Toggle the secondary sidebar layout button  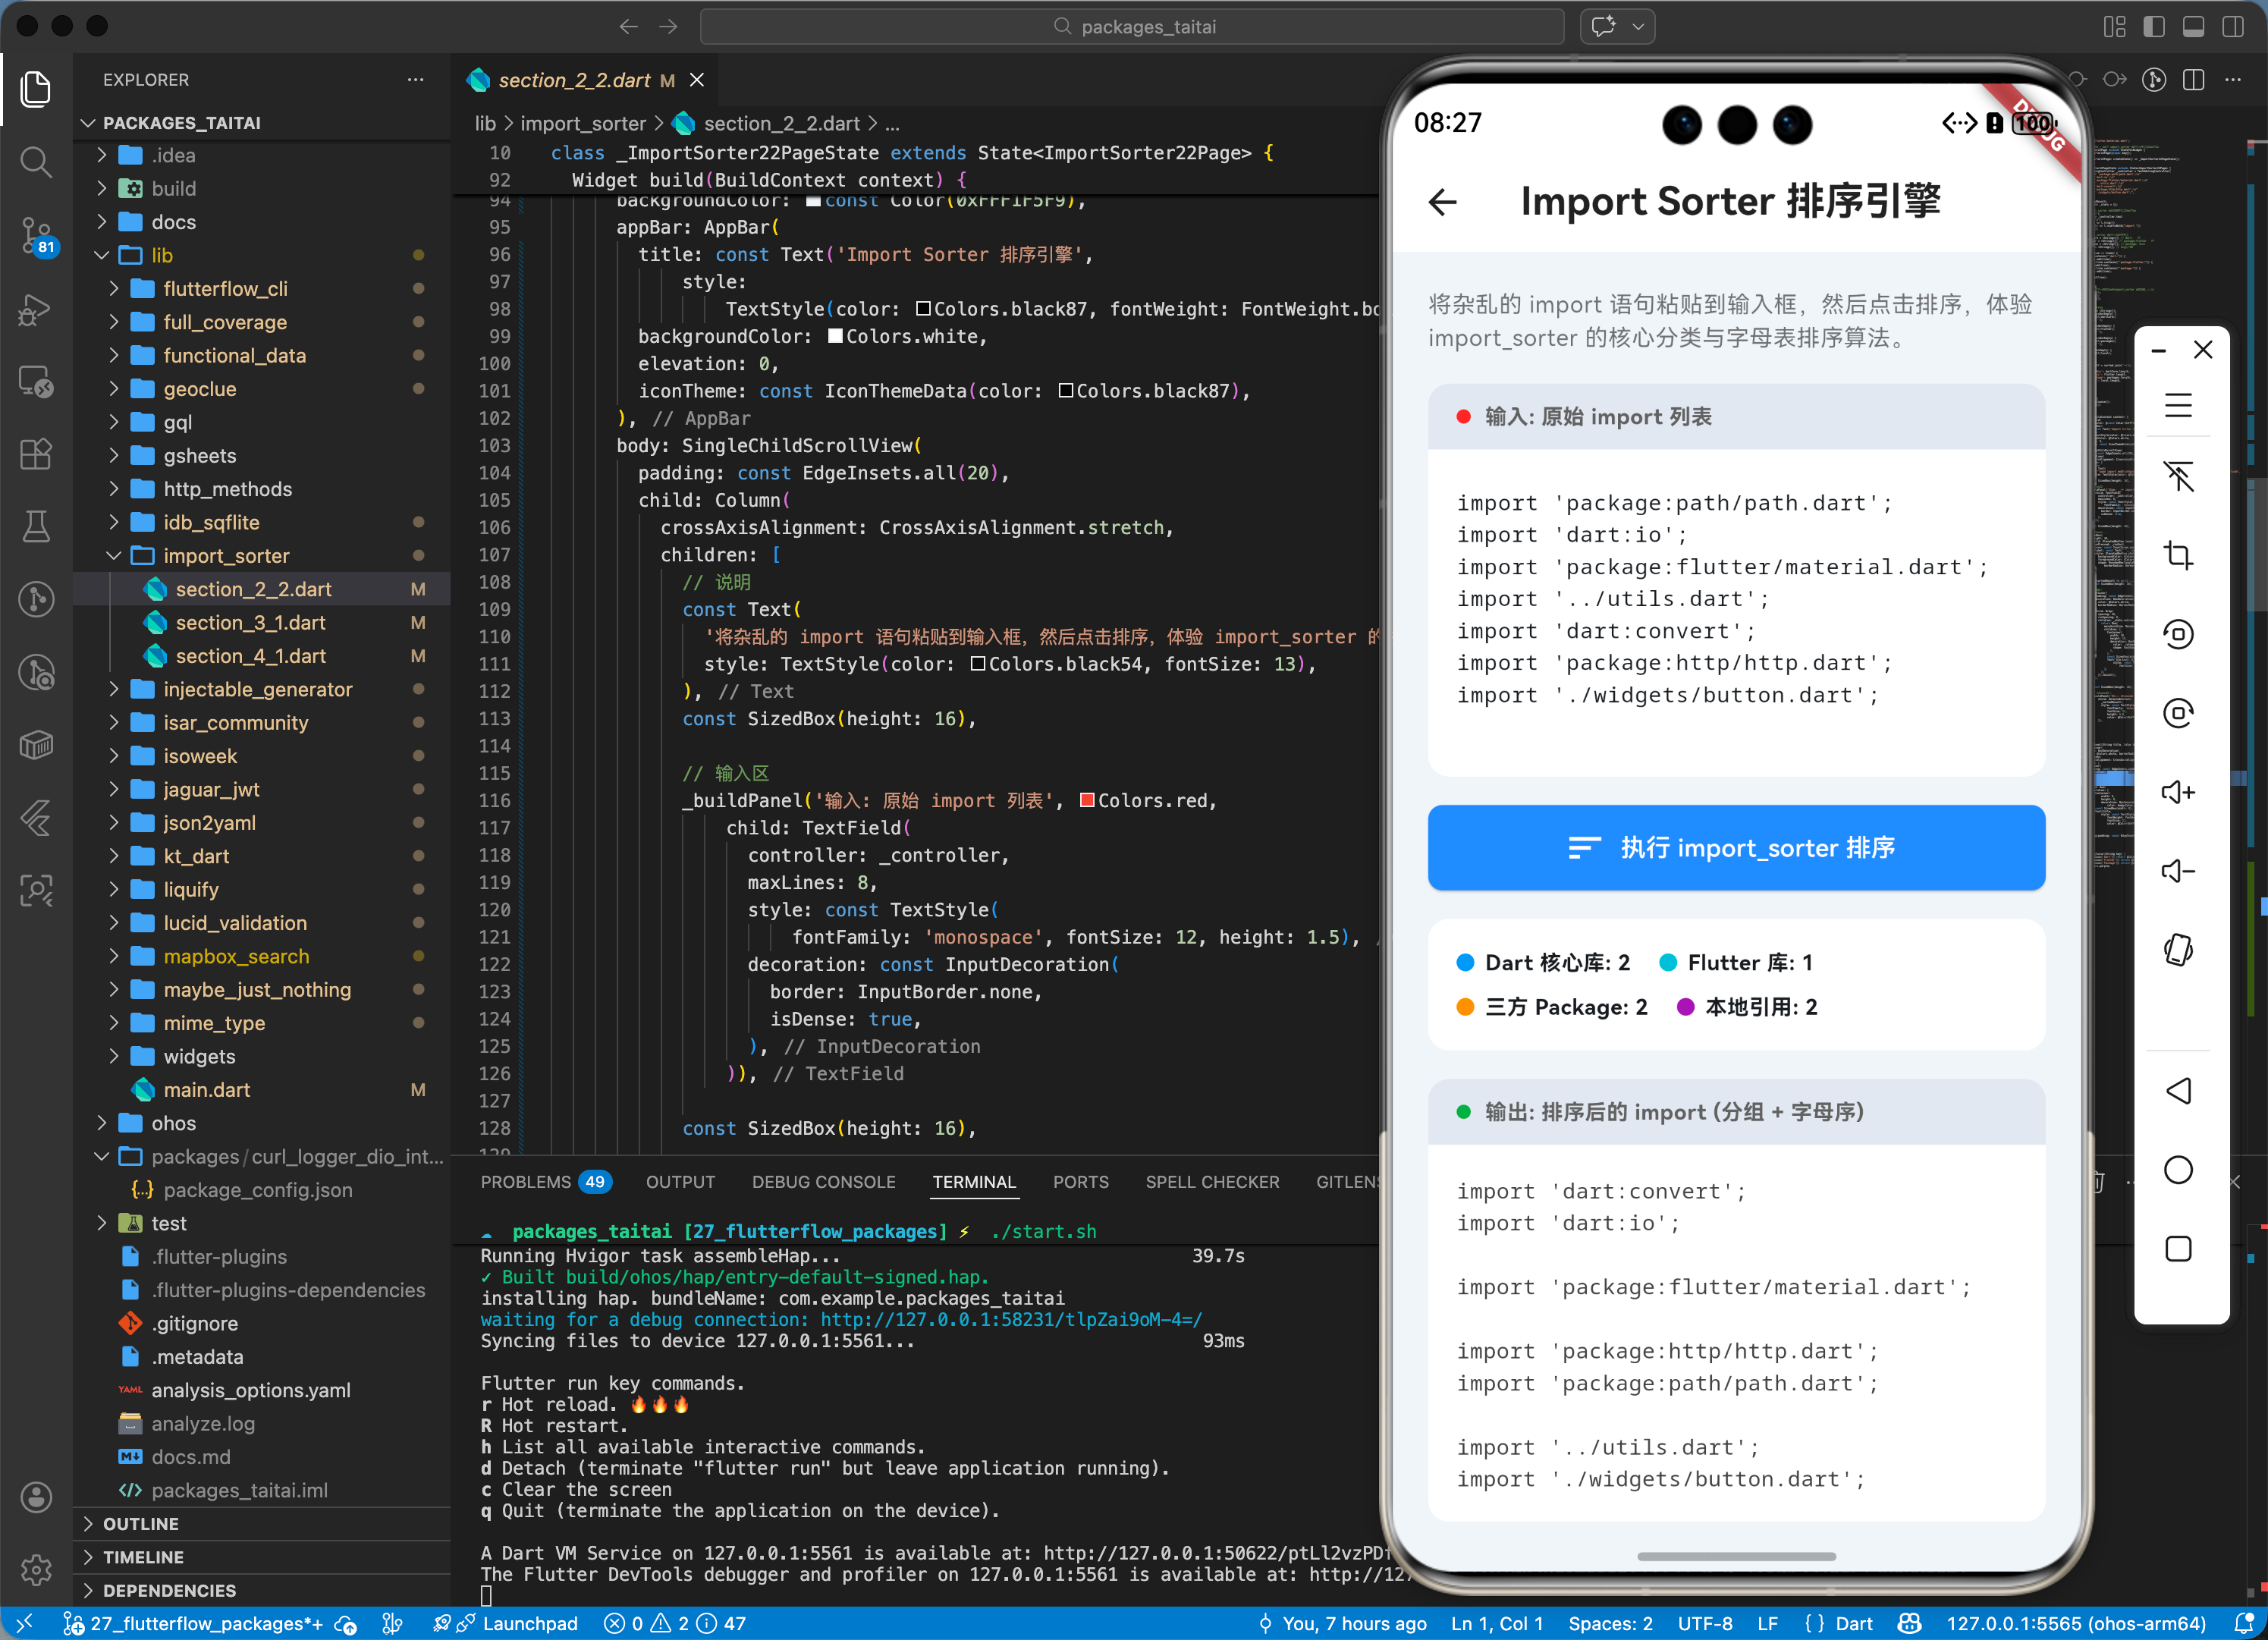pyautogui.click(x=2232, y=27)
